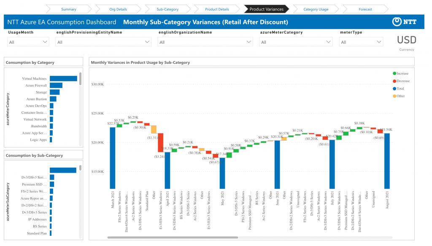
Task: Select the August 2021 total bar
Action: click(x=387, y=161)
